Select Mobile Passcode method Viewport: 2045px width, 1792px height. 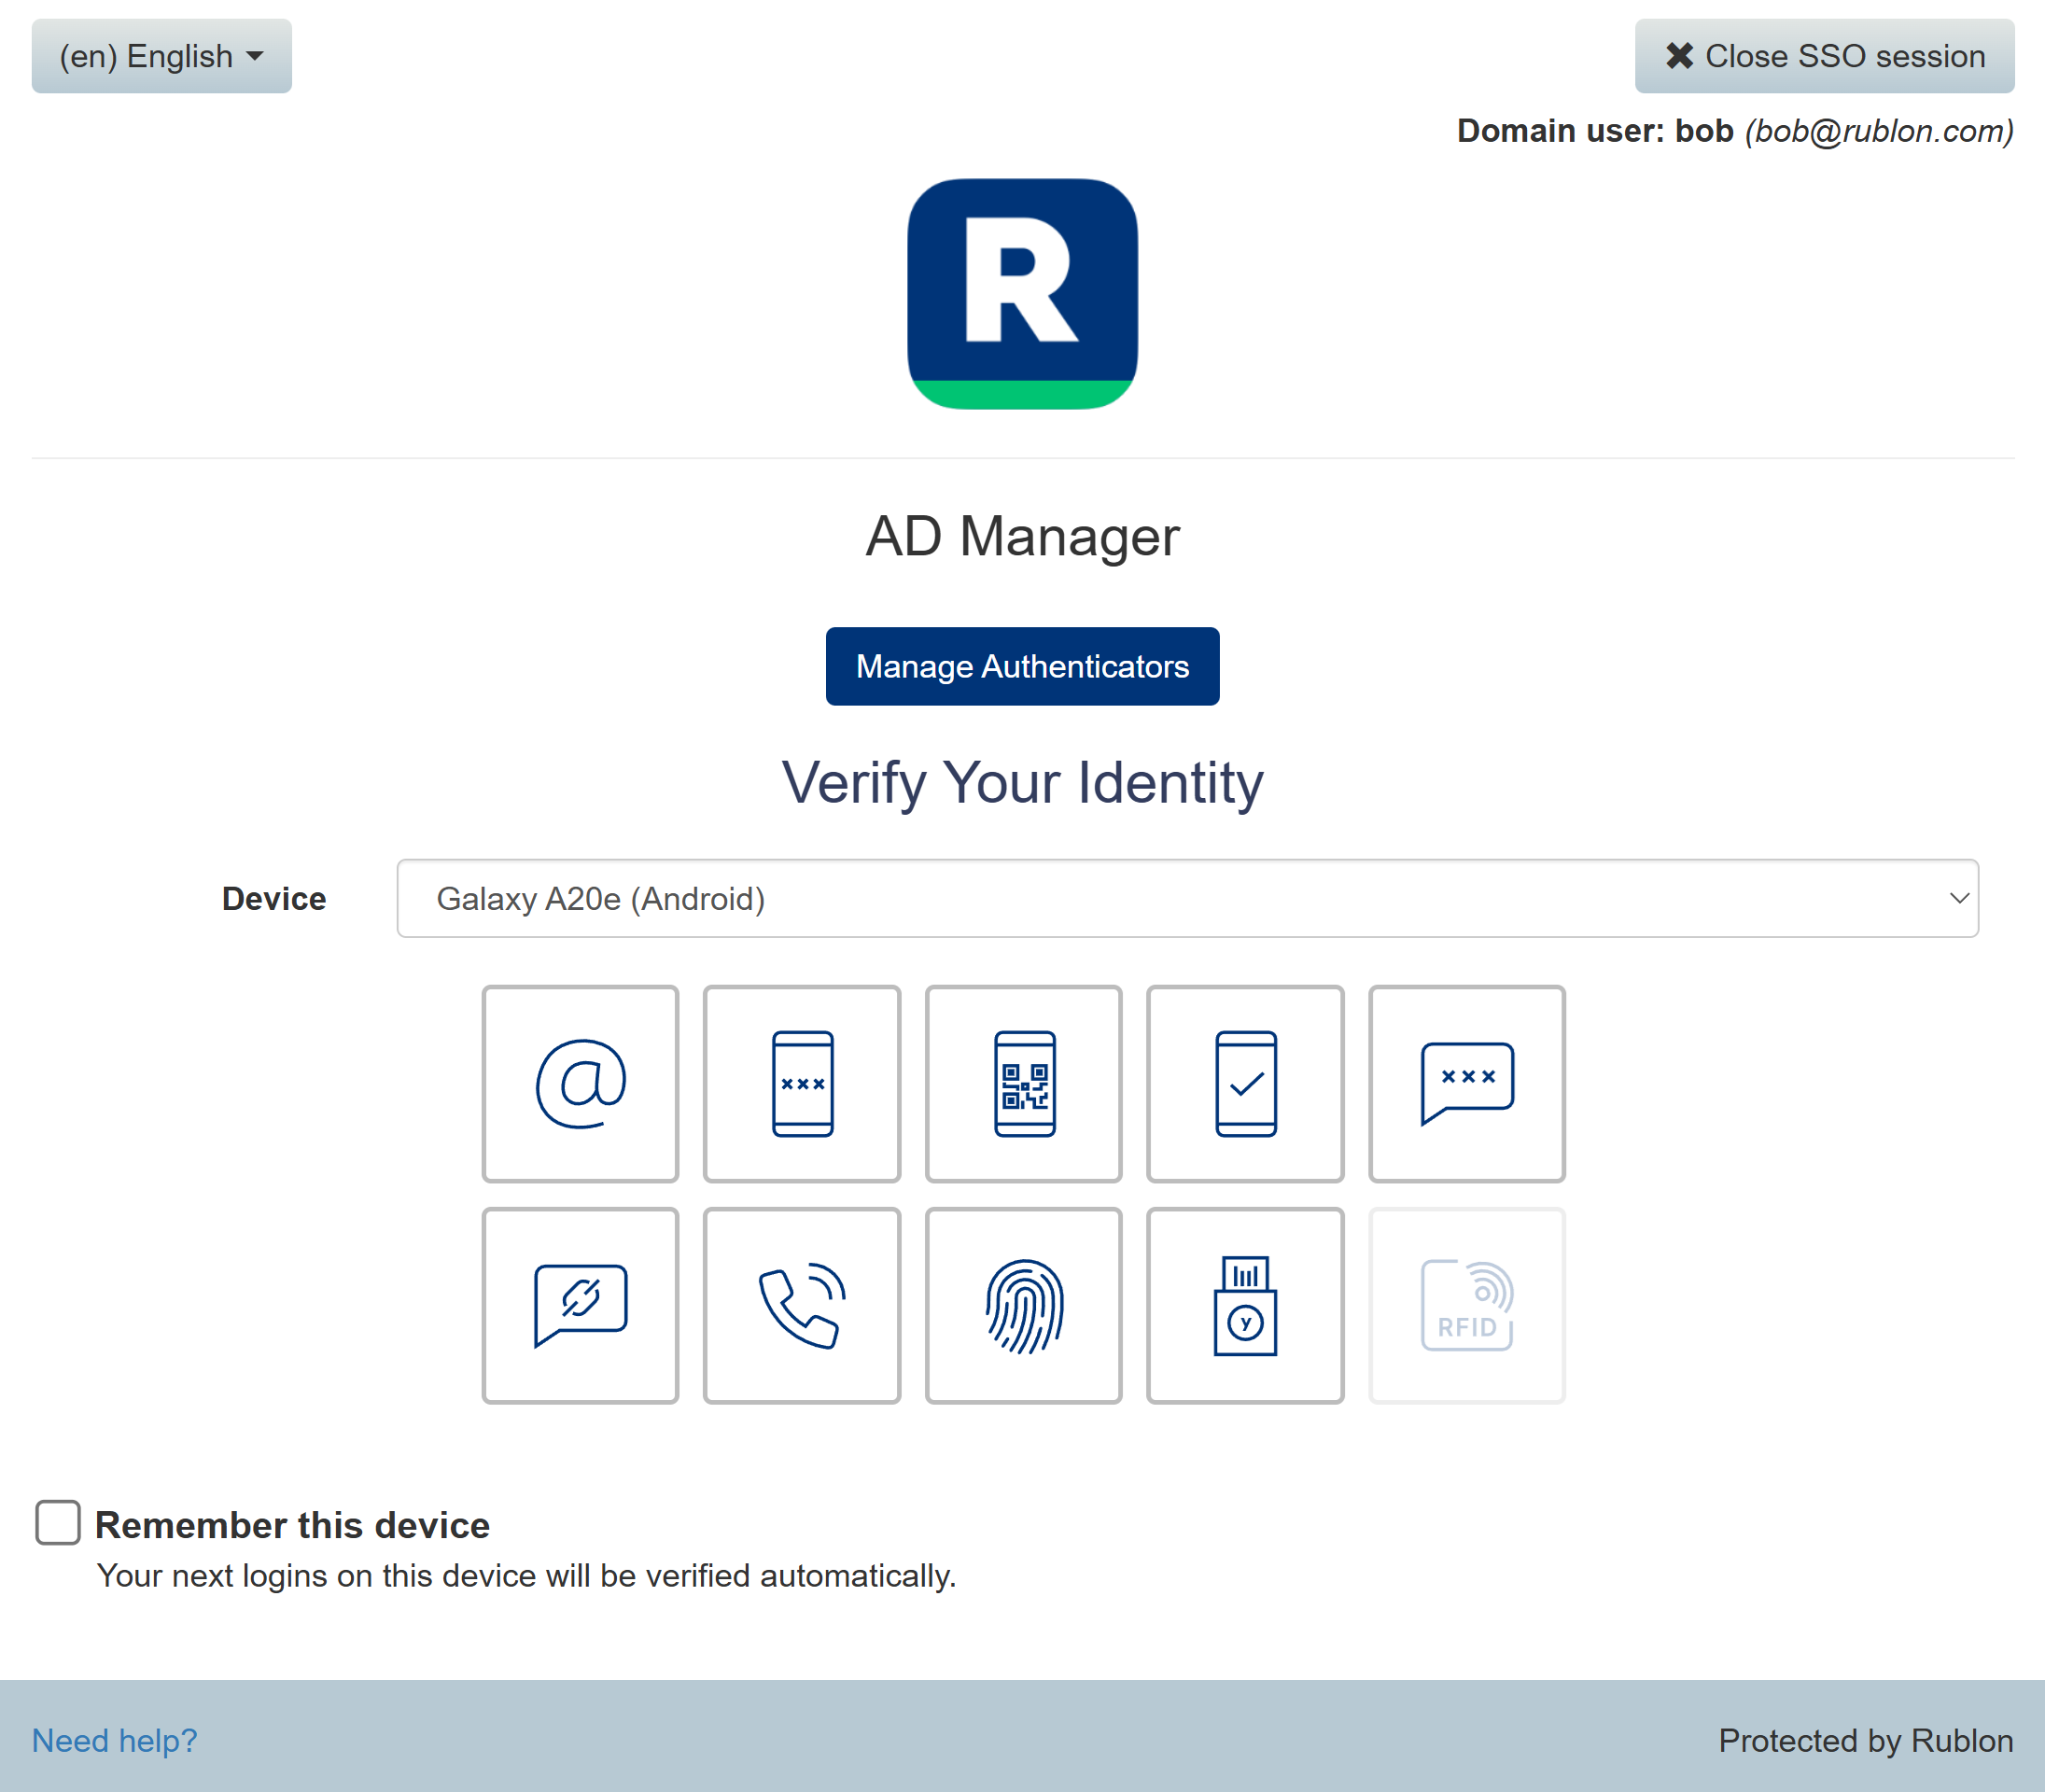coord(802,1084)
